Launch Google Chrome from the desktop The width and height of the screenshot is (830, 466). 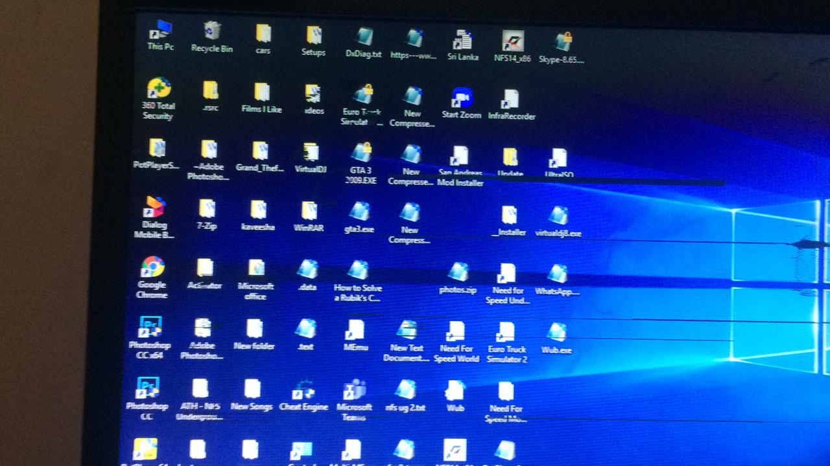pyautogui.click(x=152, y=278)
